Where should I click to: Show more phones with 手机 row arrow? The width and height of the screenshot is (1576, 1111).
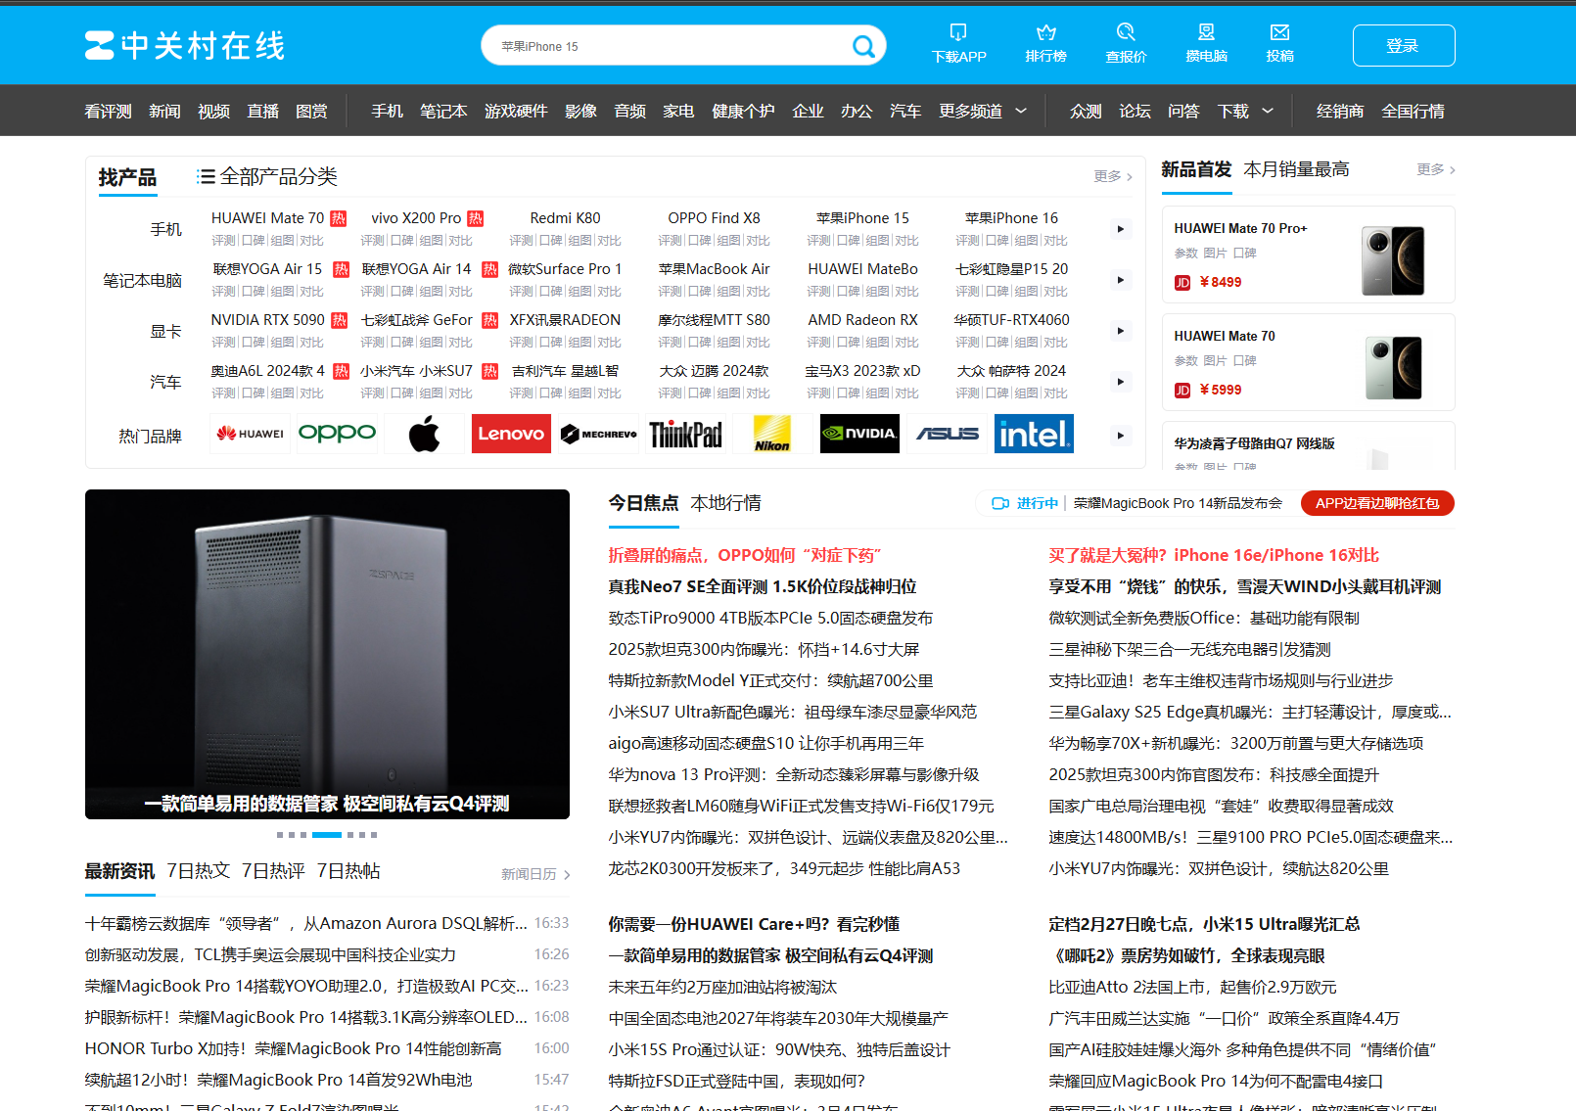tap(1121, 229)
